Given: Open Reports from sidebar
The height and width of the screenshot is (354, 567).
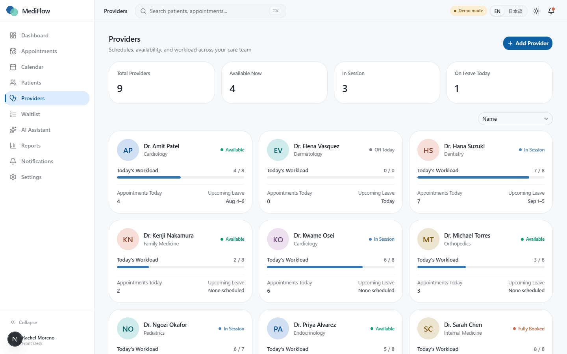Looking at the screenshot, I should [47, 146].
